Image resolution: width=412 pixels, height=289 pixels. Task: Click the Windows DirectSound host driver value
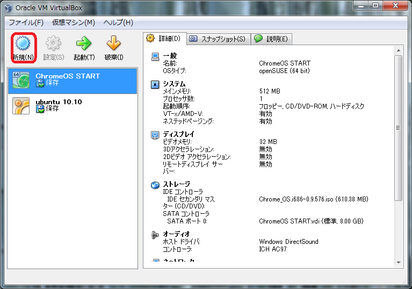point(288,242)
